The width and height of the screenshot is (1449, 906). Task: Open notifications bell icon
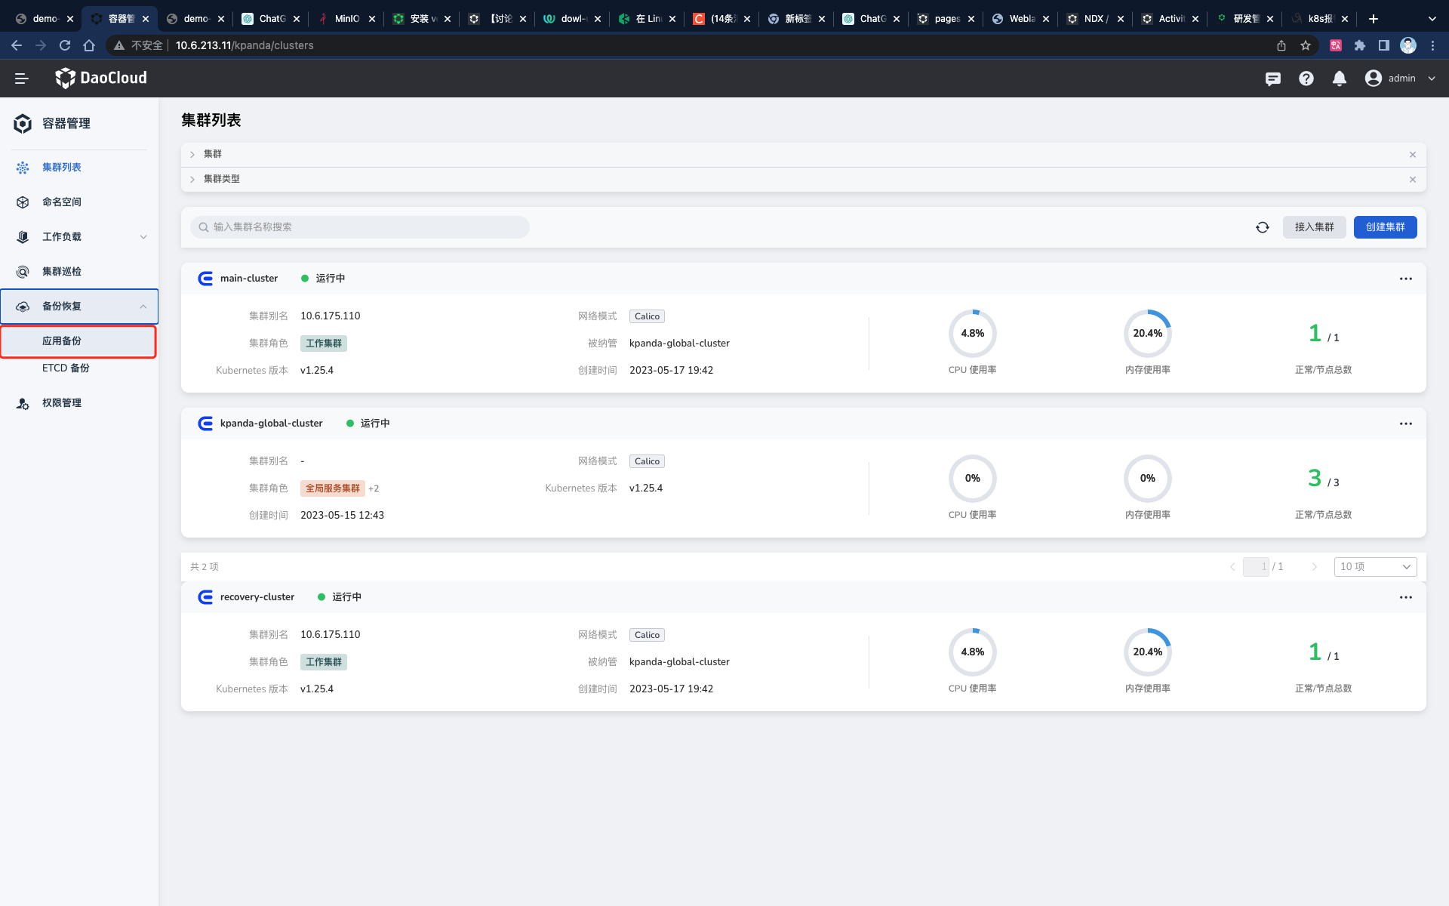click(x=1339, y=79)
